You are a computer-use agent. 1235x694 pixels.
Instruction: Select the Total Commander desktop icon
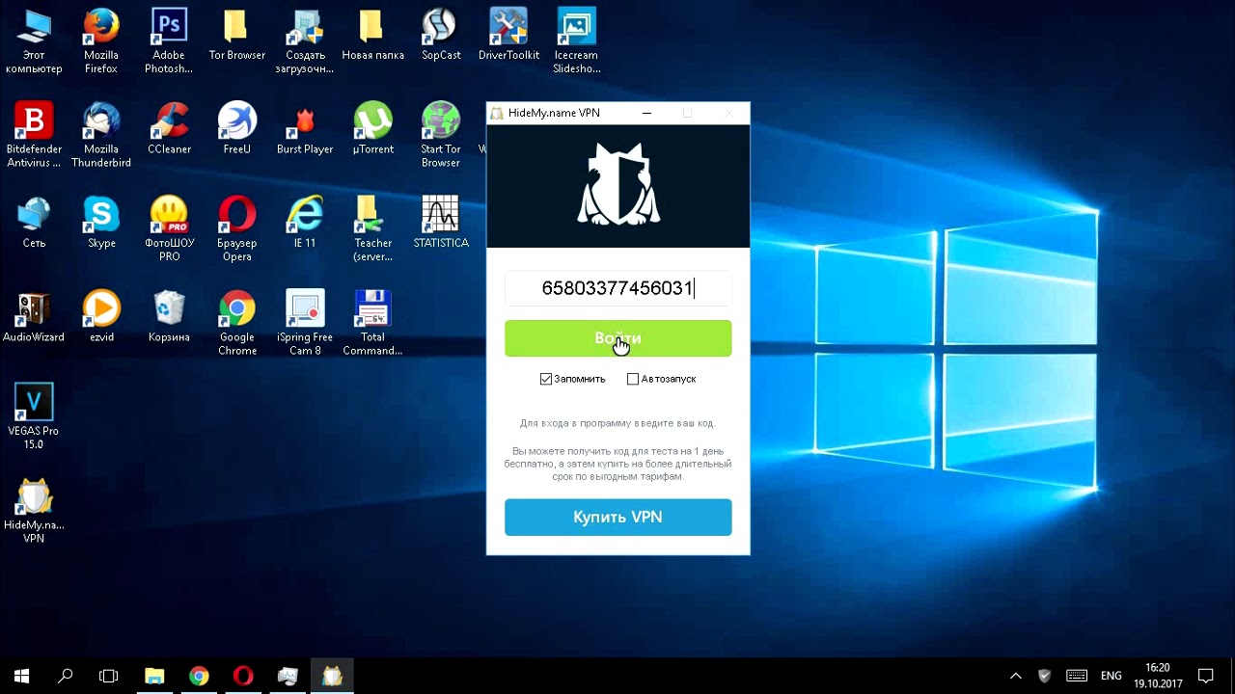[x=373, y=323]
